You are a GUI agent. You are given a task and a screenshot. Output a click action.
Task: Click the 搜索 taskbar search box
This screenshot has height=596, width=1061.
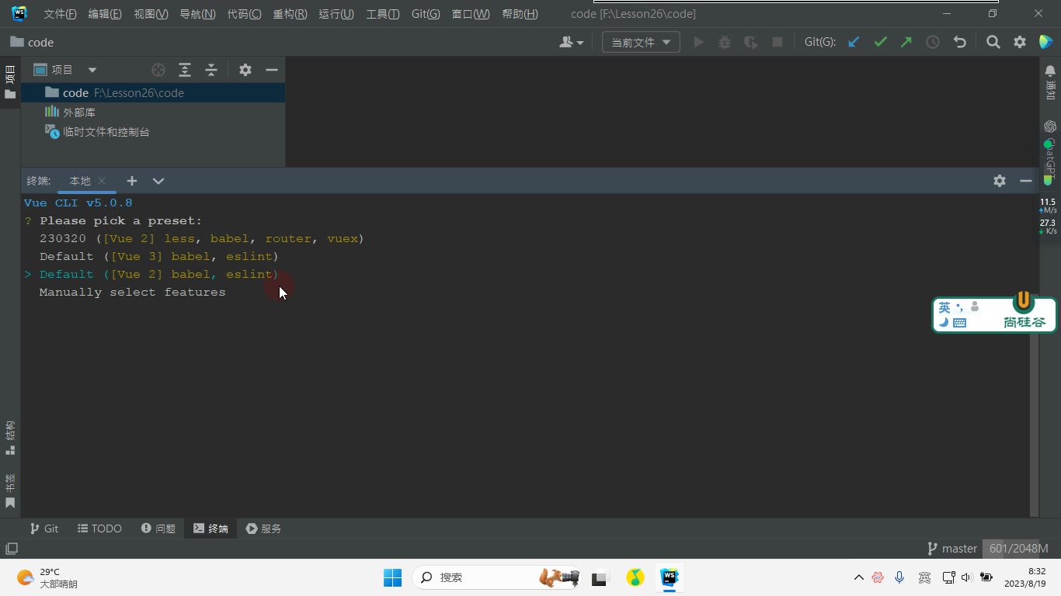coord(499,577)
